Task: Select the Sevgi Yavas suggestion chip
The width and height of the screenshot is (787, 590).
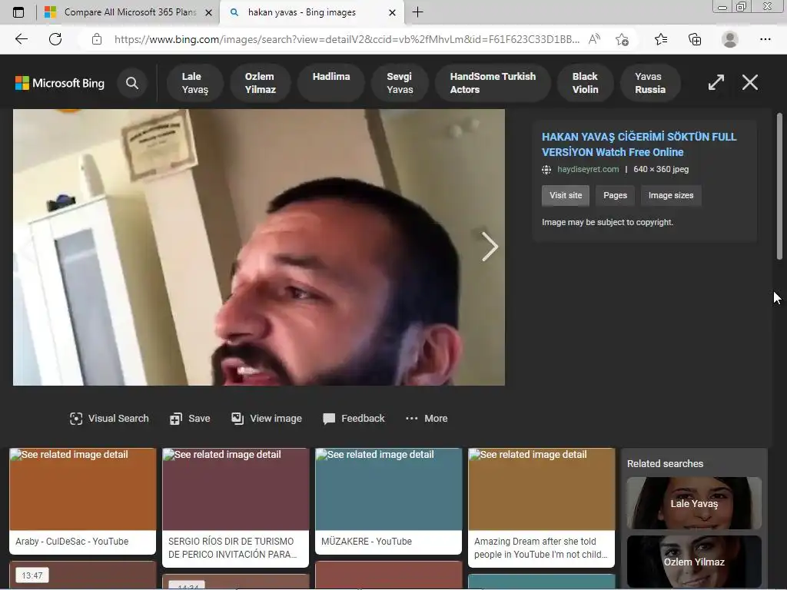Action: [x=400, y=83]
